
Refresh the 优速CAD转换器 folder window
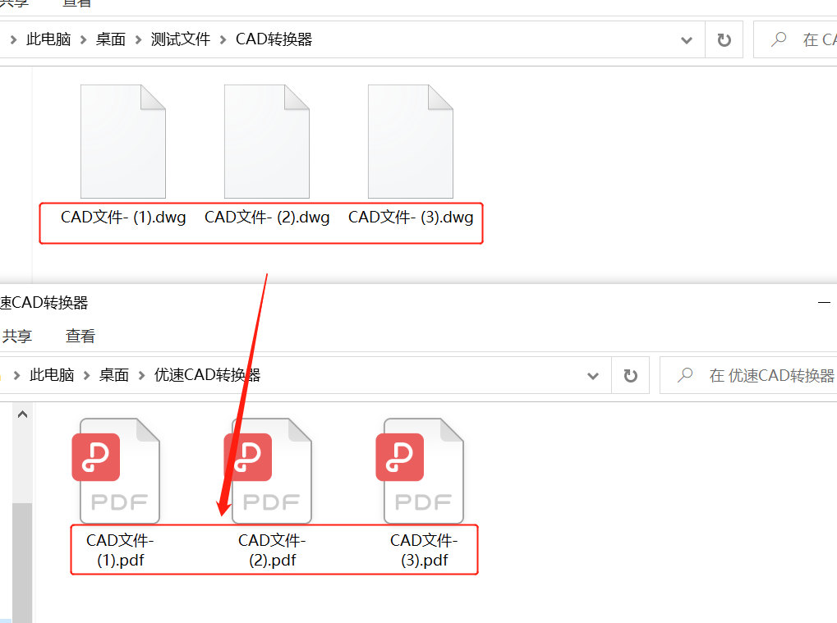630,375
